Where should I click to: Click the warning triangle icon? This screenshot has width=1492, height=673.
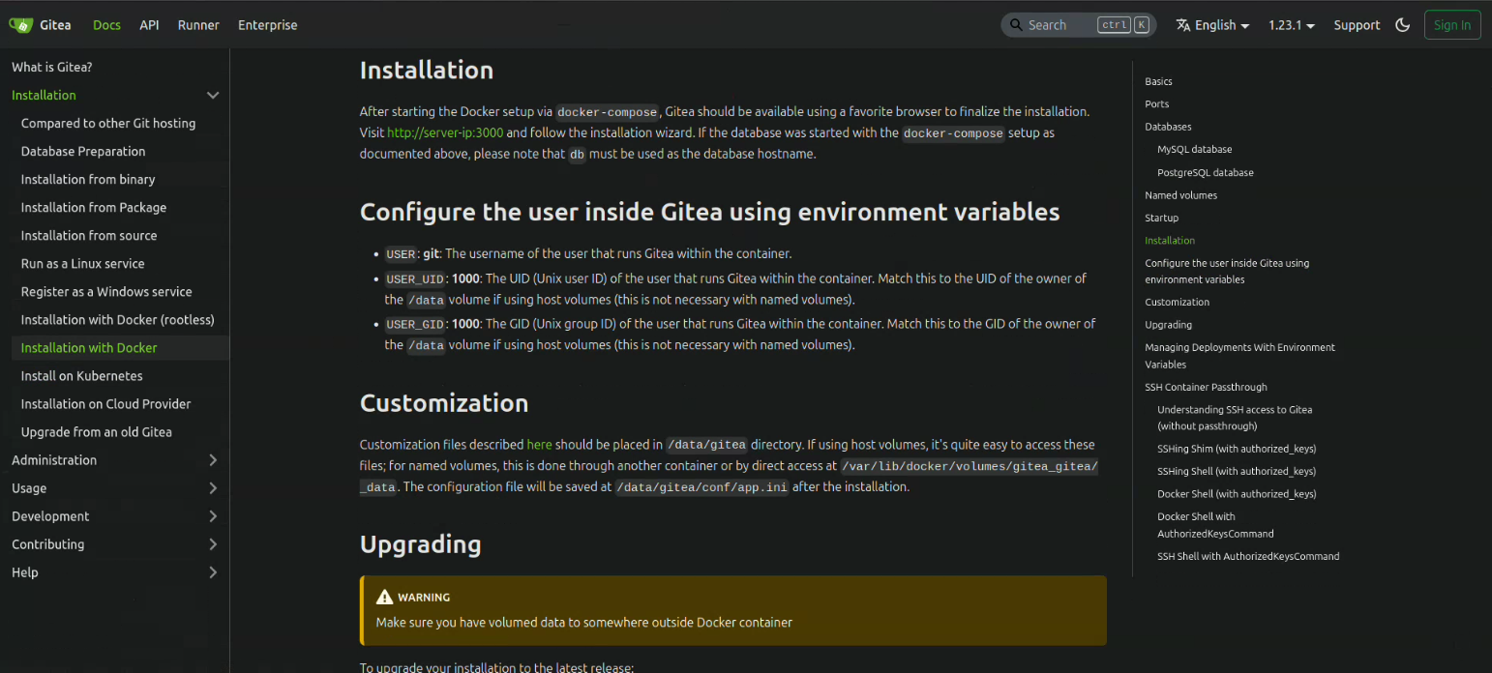[385, 598]
